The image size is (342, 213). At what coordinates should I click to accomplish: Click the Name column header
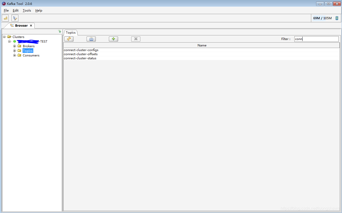tap(202, 45)
